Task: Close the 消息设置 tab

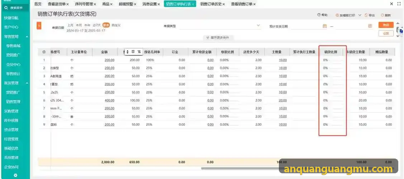Action: [159, 4]
